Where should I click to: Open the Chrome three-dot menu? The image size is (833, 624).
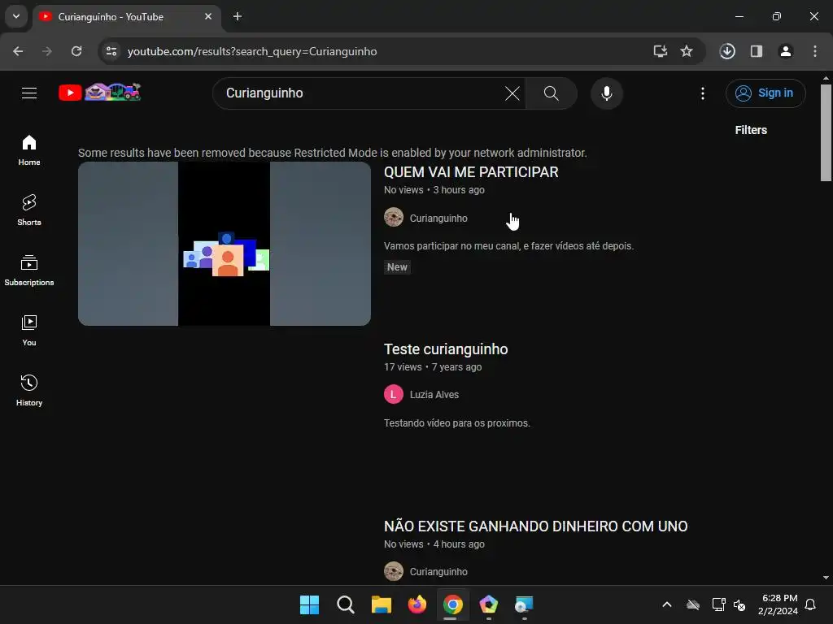[x=814, y=51]
